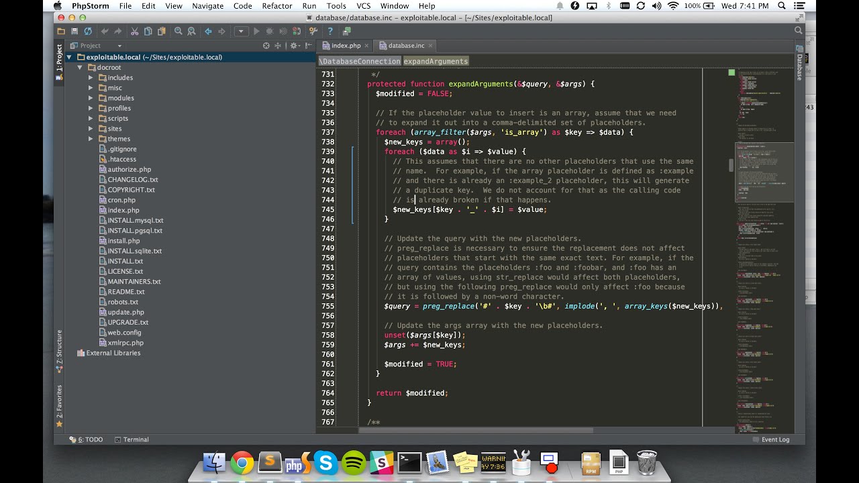The image size is (859, 483).
Task: Open the Project view selector dropdown
Action: pyautogui.click(x=97, y=46)
